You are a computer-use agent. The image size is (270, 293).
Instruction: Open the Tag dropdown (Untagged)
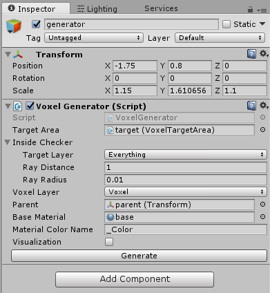click(x=94, y=38)
